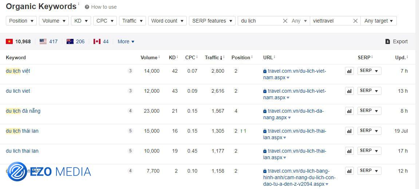Viewport: 419px width, 189px height.
Task: Select the Australia flag tab
Action: coord(76,41)
